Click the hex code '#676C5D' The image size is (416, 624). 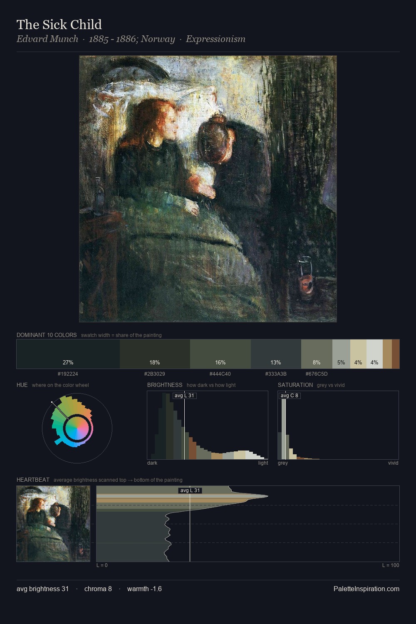(317, 374)
